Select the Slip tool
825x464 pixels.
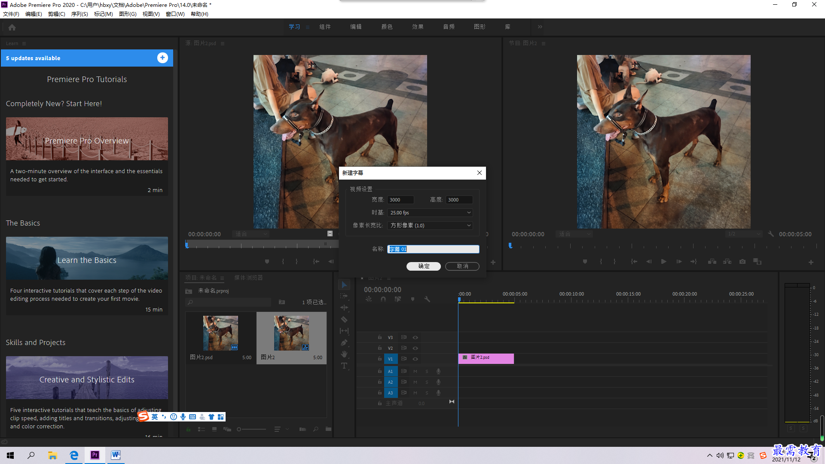(344, 331)
